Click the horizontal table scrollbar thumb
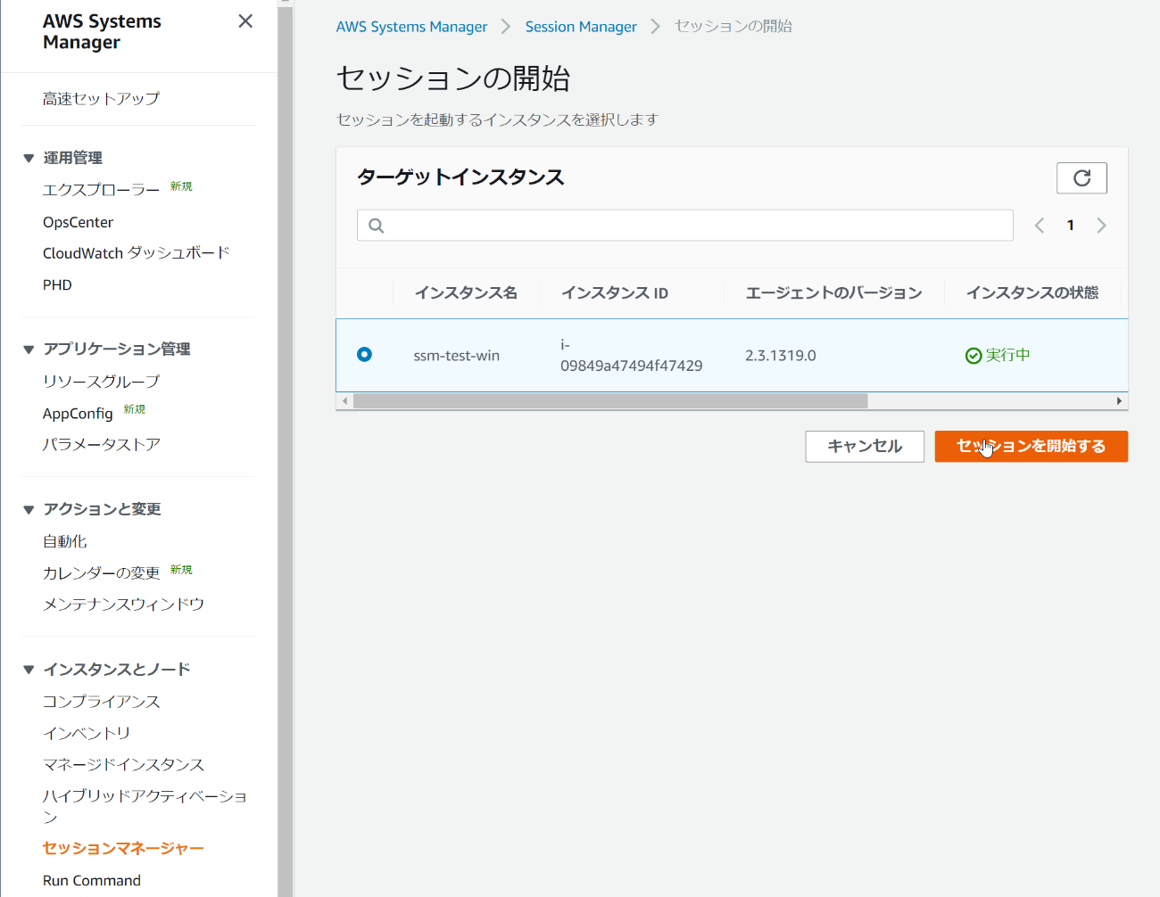This screenshot has width=1160, height=897. (610, 401)
